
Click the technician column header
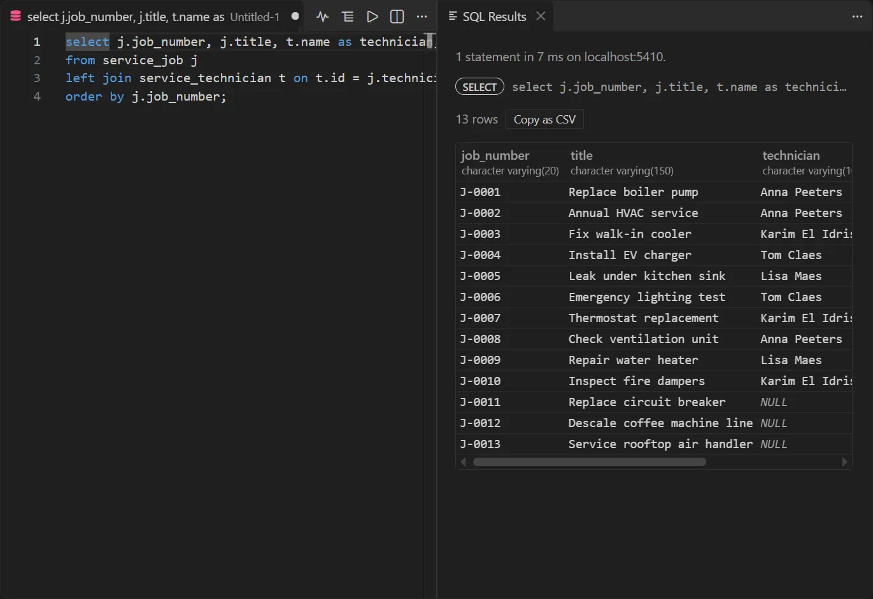[x=805, y=162]
